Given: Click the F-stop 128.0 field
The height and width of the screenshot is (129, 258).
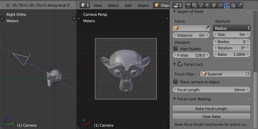Looking at the screenshot, I should tap(191, 55).
